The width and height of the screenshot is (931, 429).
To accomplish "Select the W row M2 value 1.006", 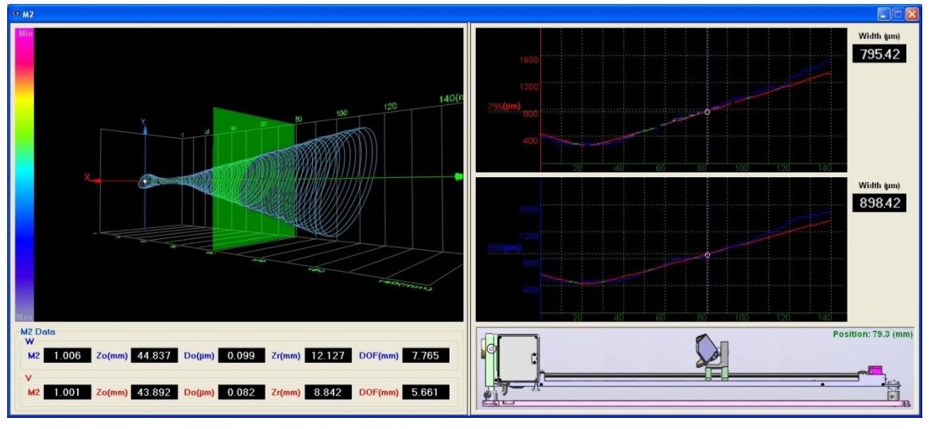I will click(68, 356).
